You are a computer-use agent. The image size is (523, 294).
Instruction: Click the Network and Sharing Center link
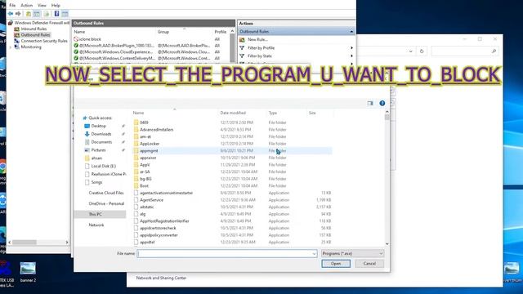click(161, 278)
